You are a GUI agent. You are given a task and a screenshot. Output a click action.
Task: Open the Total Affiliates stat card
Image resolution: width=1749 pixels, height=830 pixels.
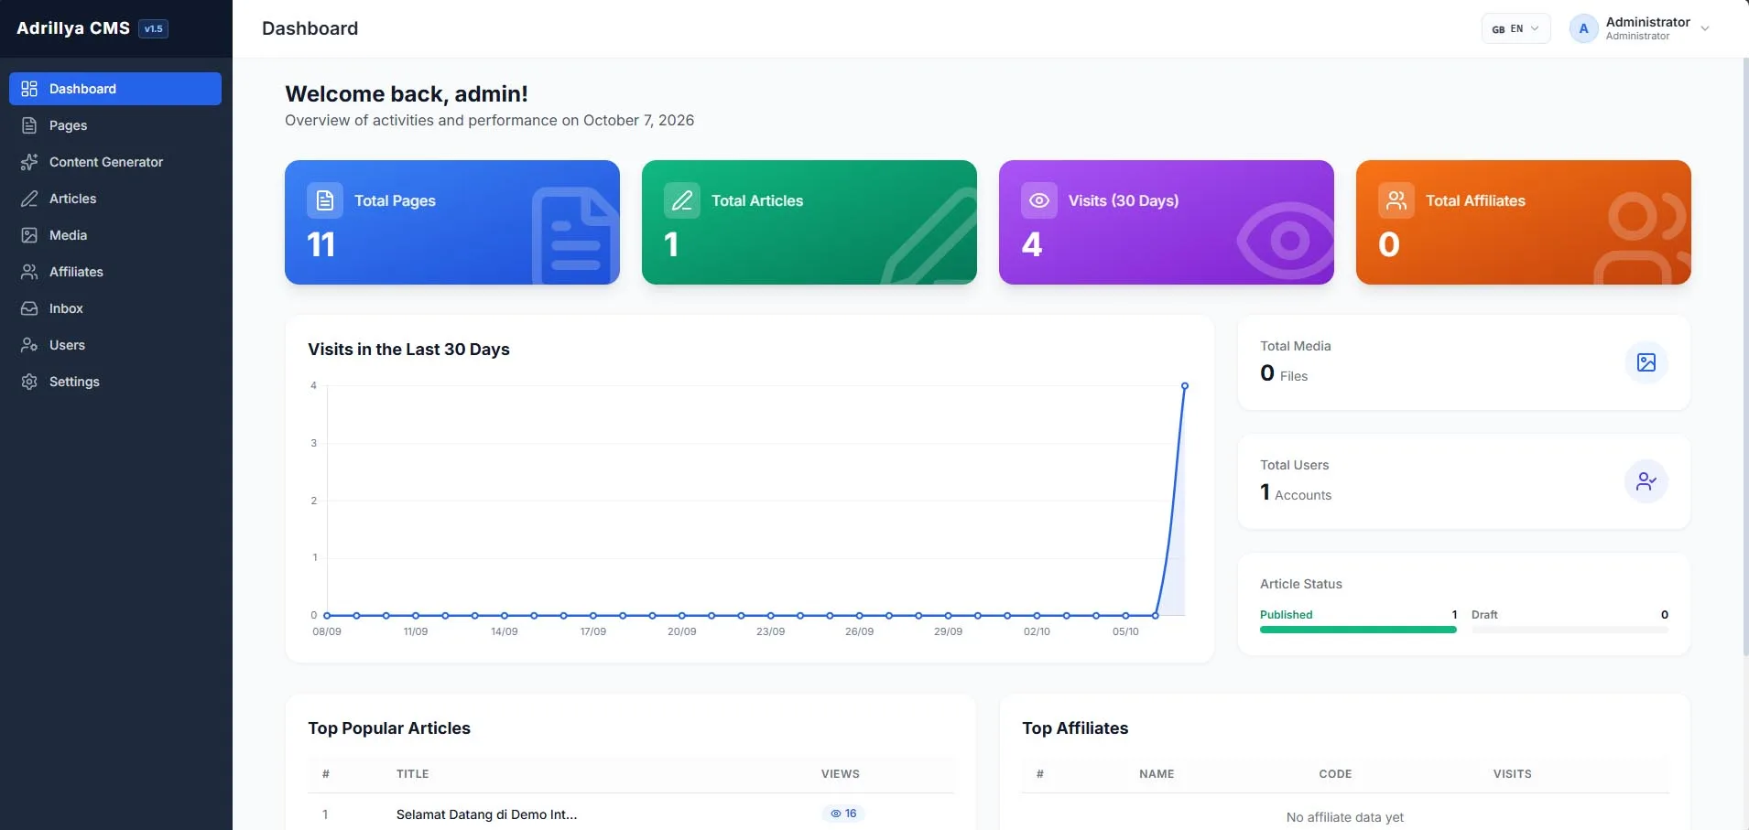click(x=1524, y=222)
